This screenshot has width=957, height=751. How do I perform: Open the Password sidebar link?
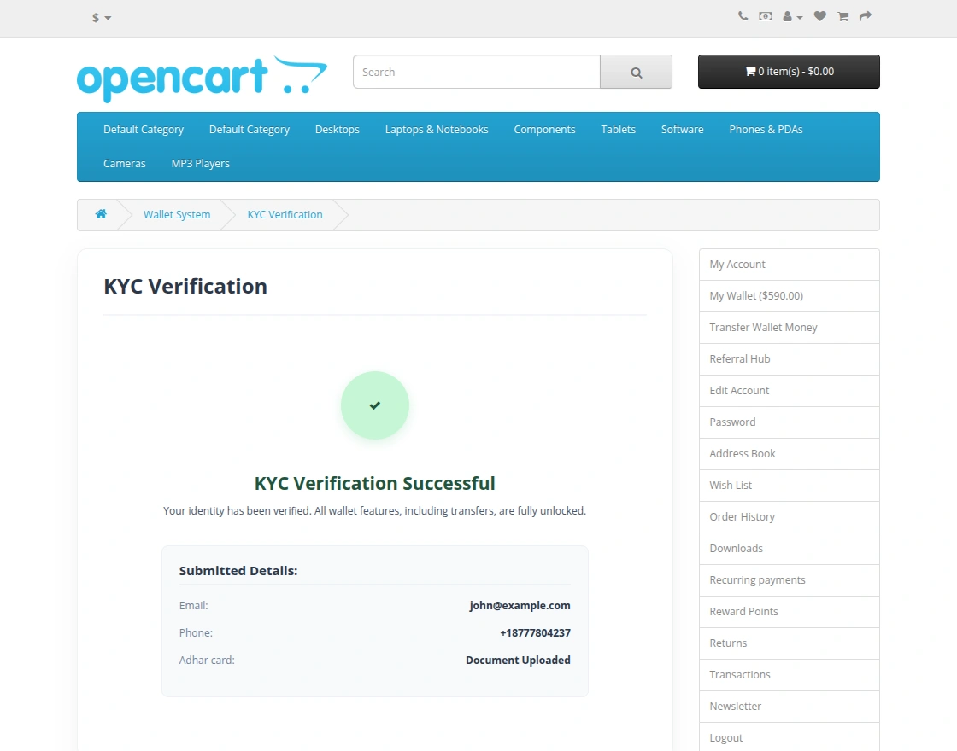click(790, 422)
